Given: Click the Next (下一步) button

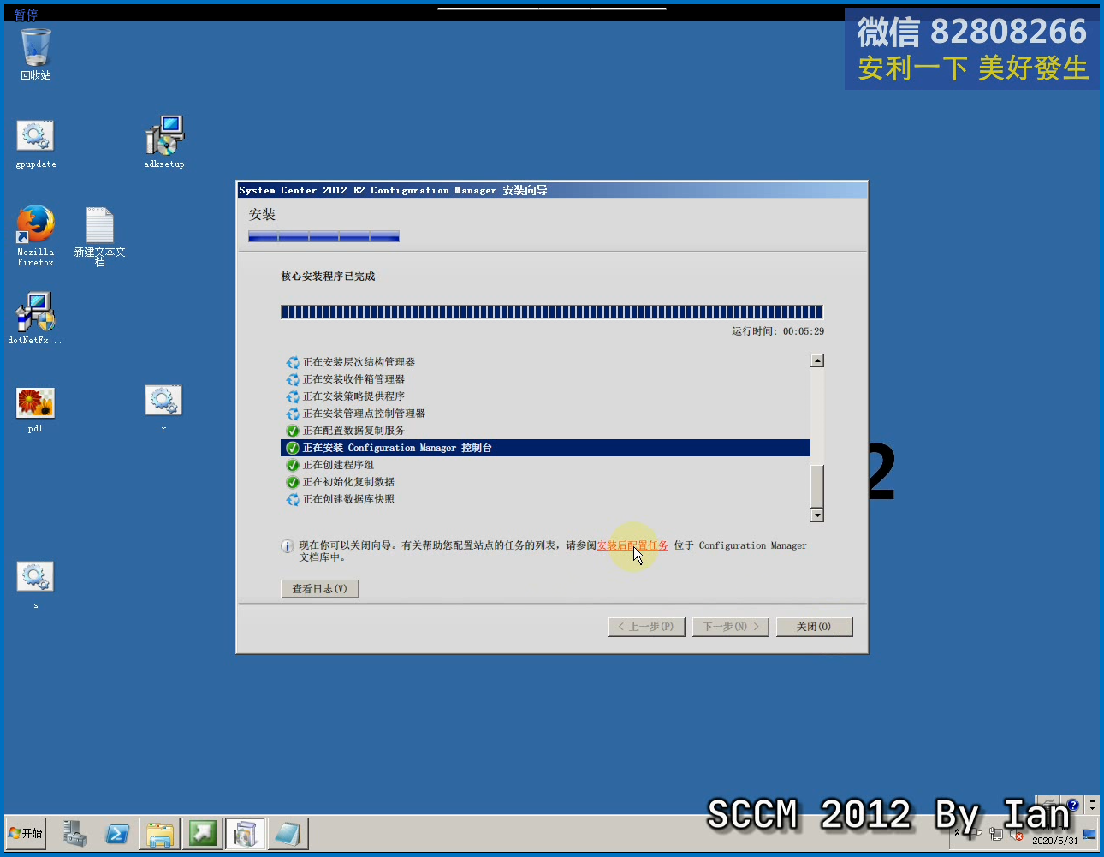Looking at the screenshot, I should click(731, 627).
